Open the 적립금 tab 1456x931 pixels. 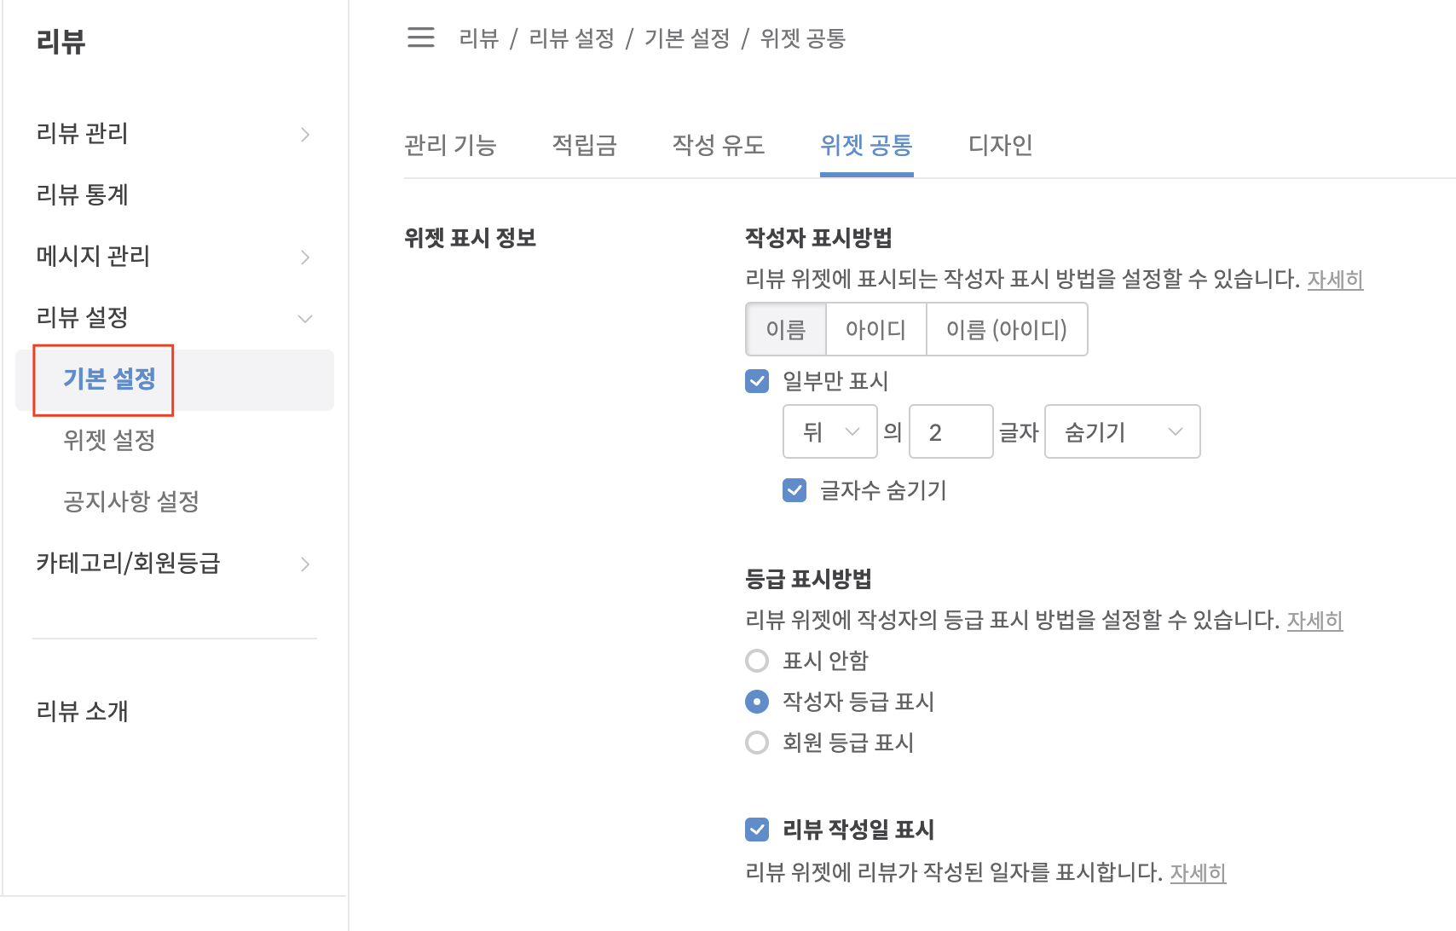click(584, 146)
